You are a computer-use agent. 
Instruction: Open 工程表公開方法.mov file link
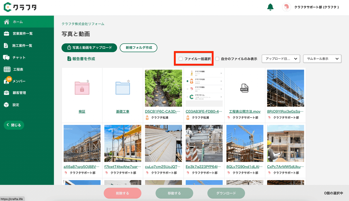[x=245, y=112]
